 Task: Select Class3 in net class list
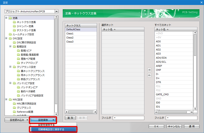click(81, 42)
